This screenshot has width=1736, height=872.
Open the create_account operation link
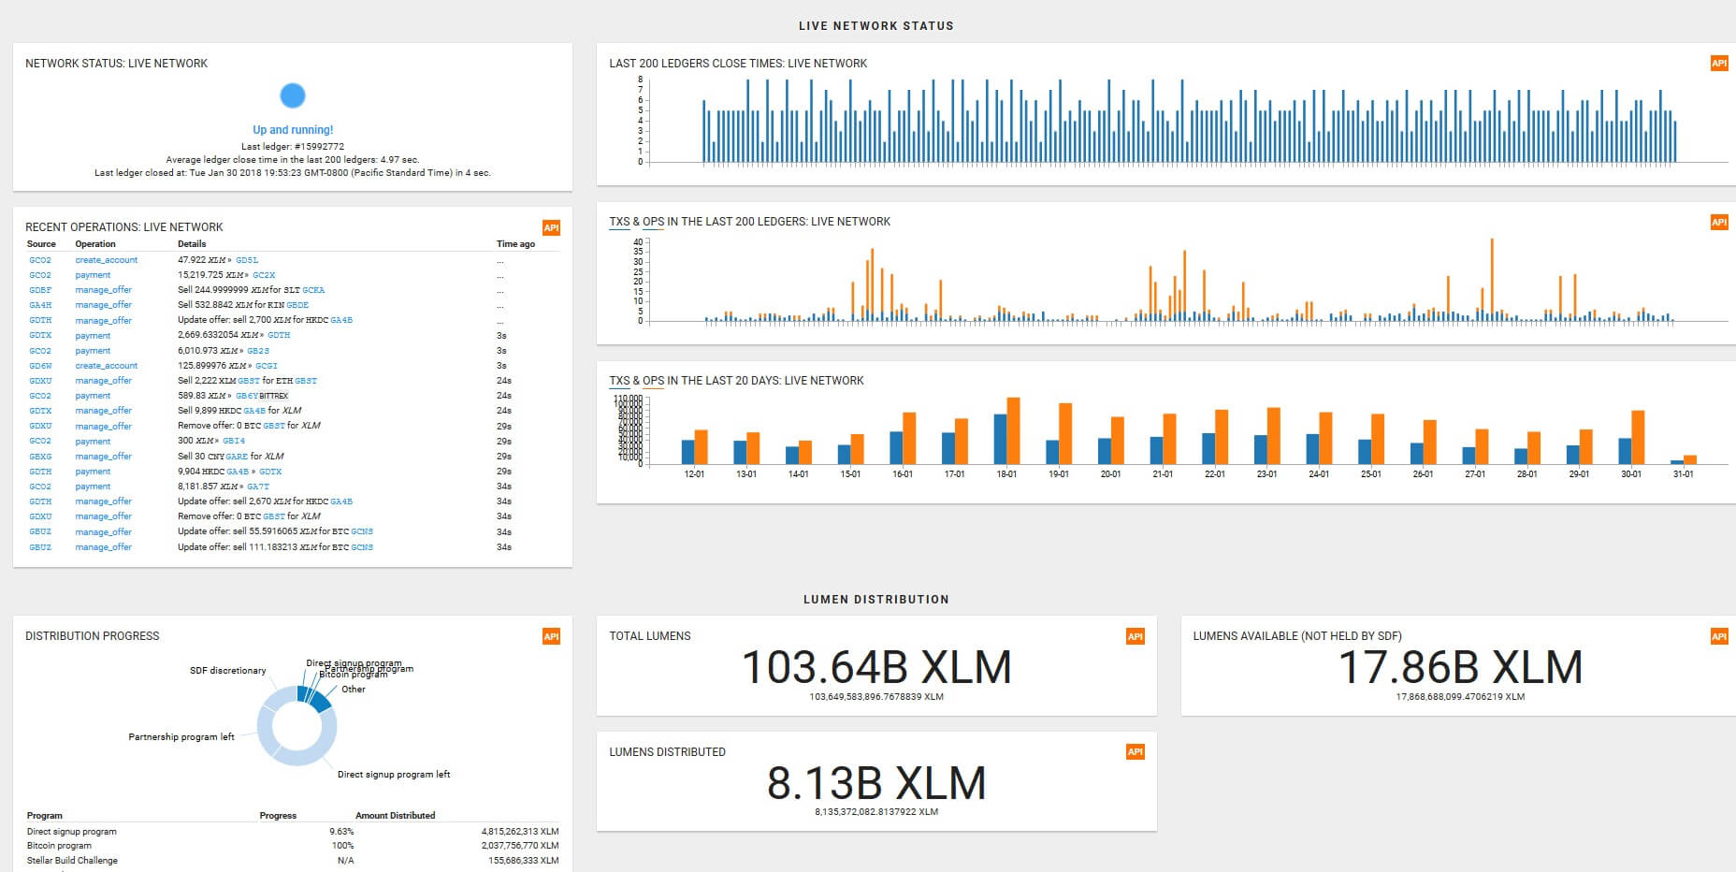click(x=107, y=260)
